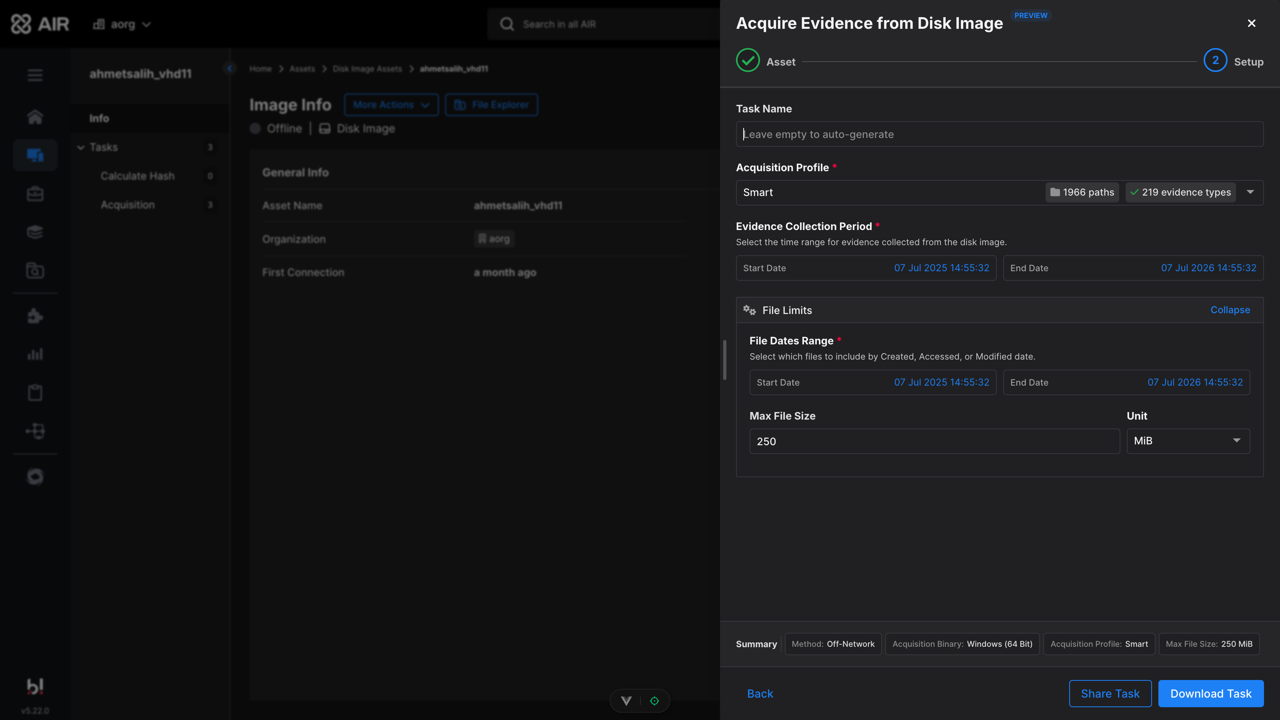Open File Explorer button

tap(491, 104)
